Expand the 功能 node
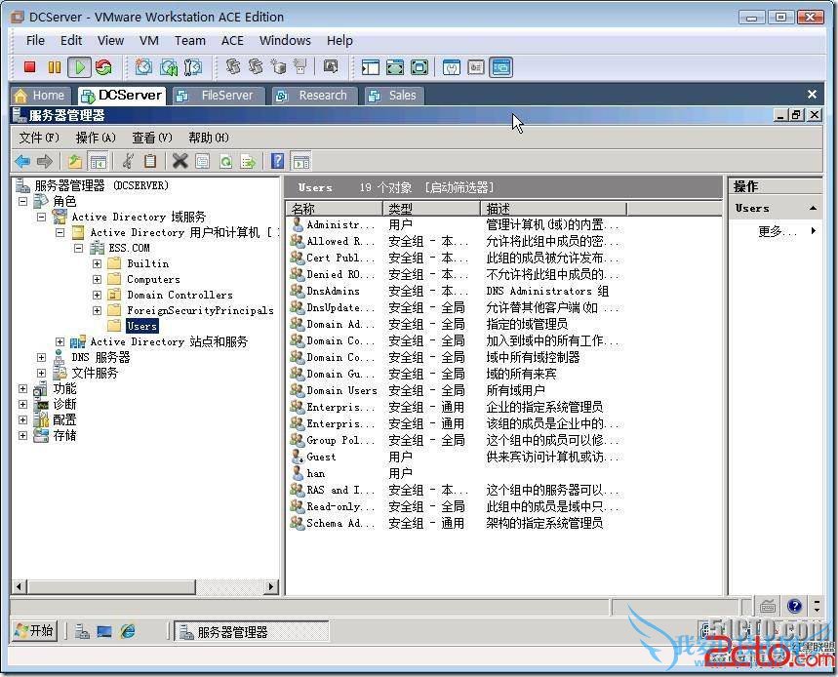 pyautogui.click(x=23, y=388)
